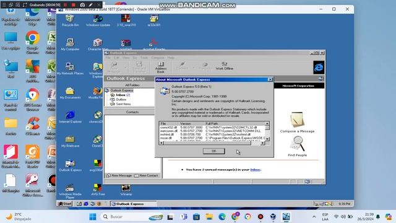Close the About Microsoft Outlook Express dialog

pos(270,79)
